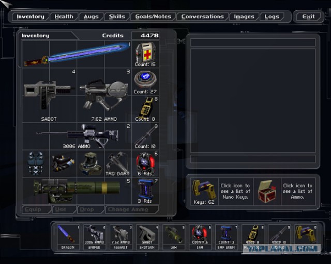
Task: Switch to the Logs tab
Action: pyautogui.click(x=272, y=16)
